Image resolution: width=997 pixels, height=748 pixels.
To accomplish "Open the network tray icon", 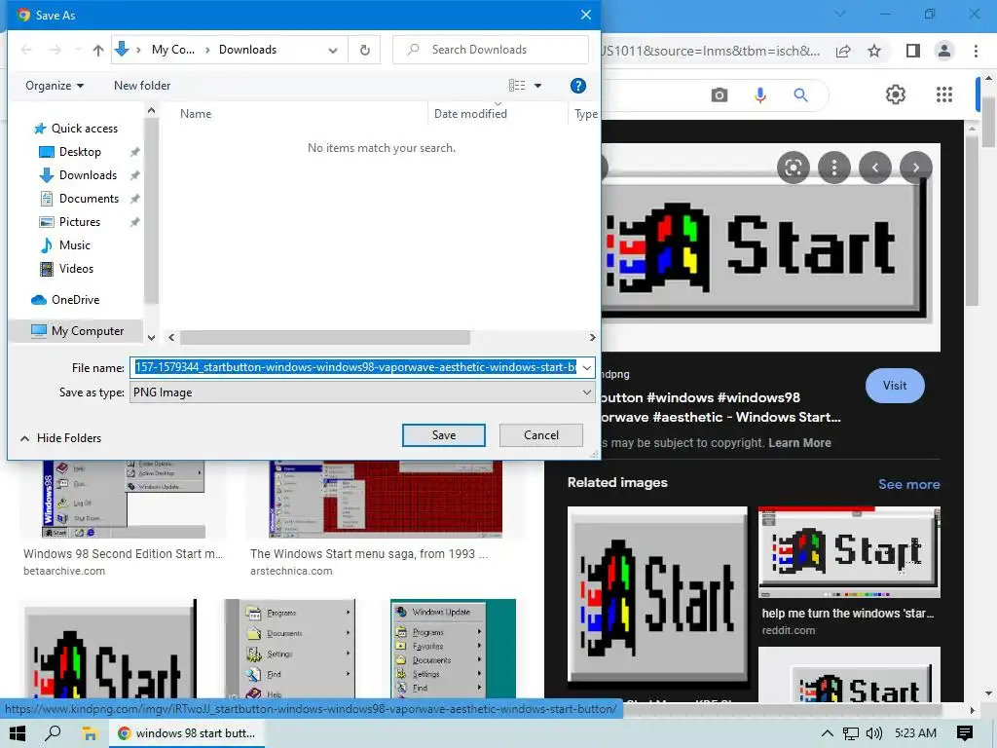I will pos(850,733).
